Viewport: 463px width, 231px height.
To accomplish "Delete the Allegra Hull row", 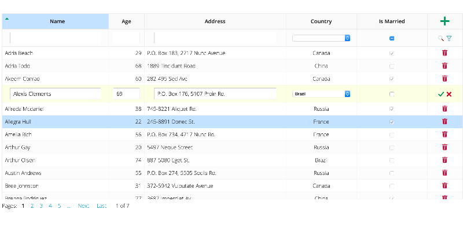I will click(x=444, y=121).
